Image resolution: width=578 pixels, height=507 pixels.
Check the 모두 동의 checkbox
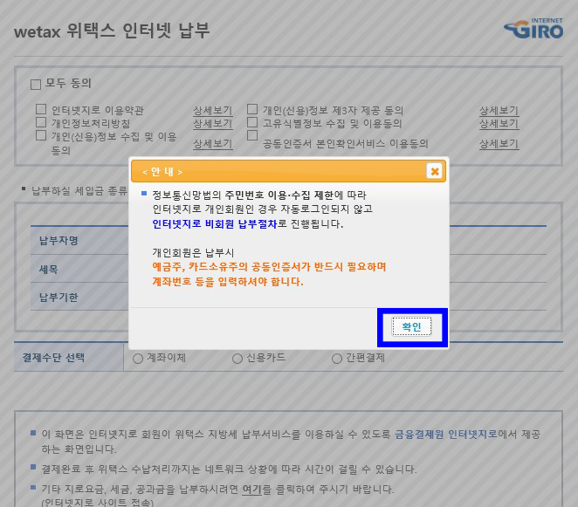coord(36,85)
